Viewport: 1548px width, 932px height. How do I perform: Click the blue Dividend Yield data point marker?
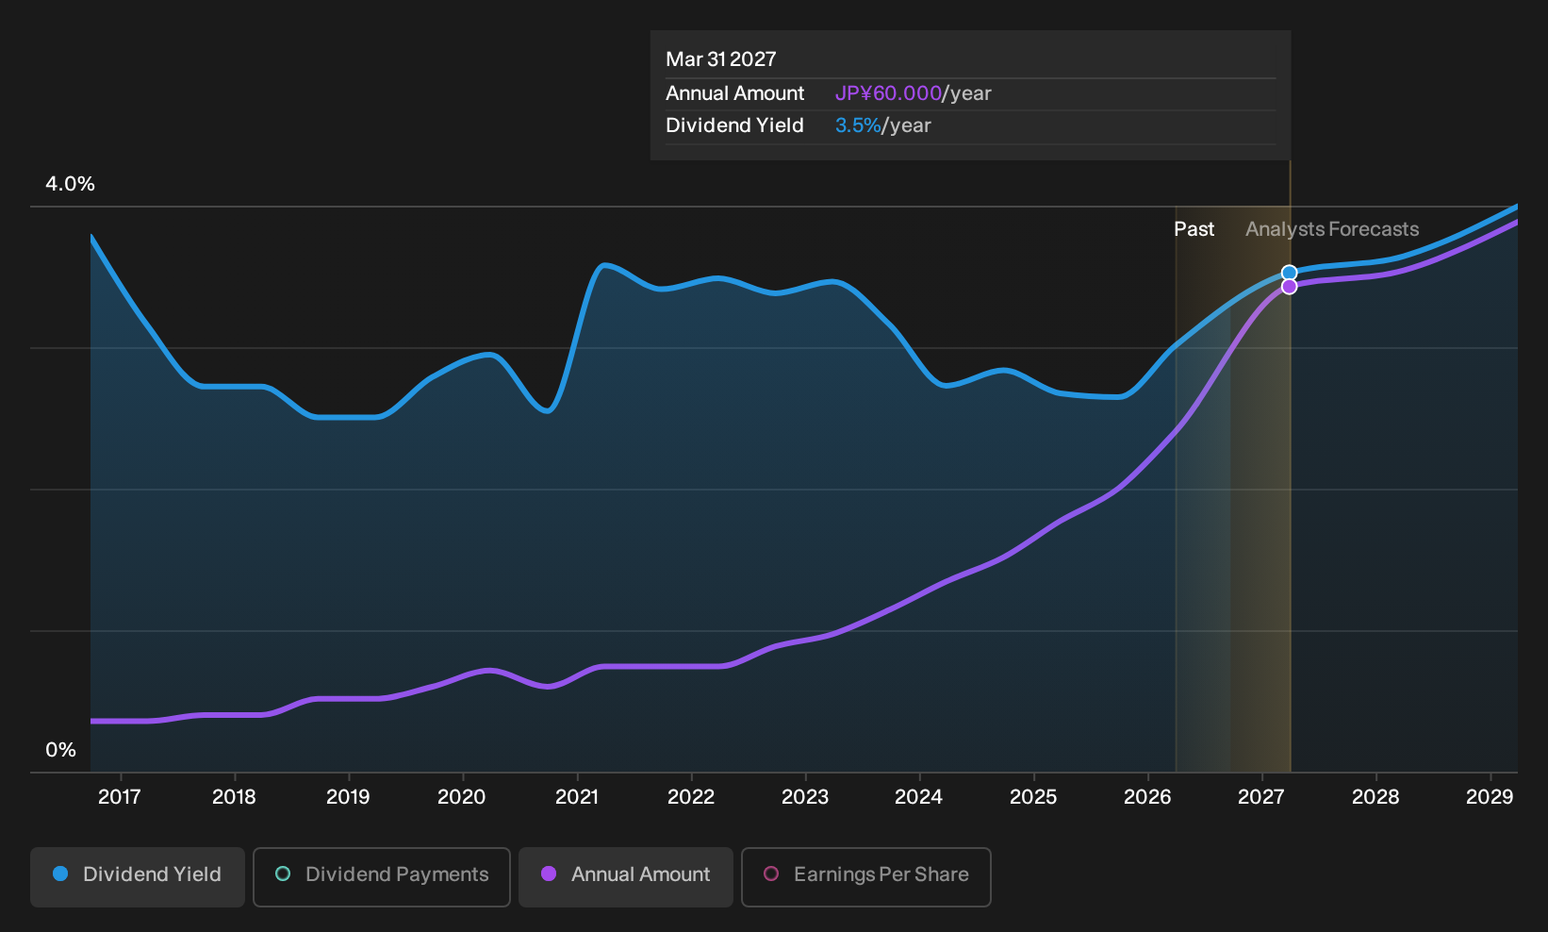coord(1289,274)
